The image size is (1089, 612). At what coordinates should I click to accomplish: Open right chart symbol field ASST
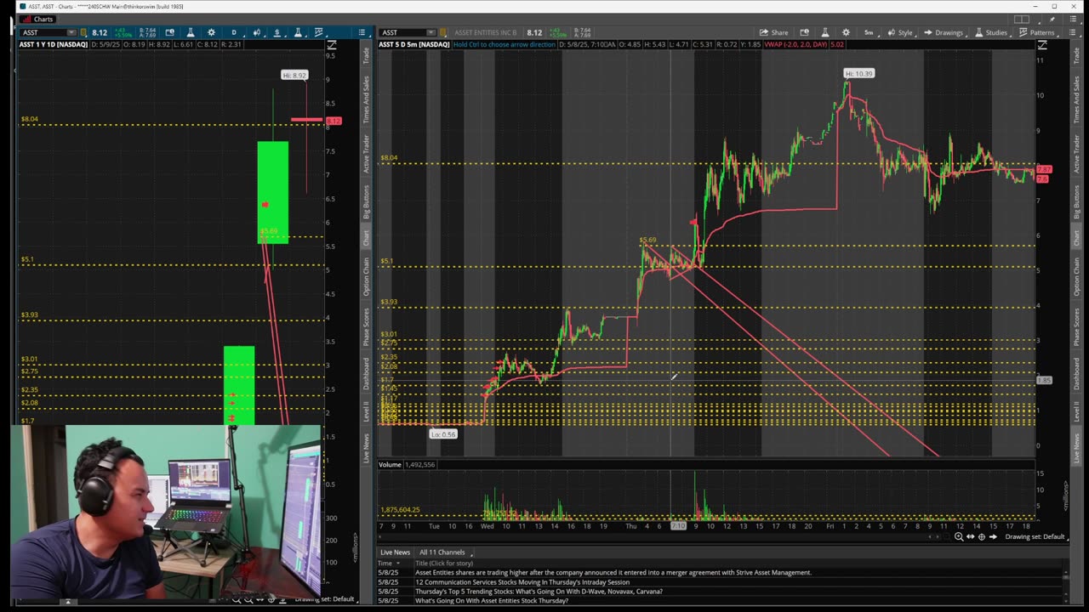(402, 32)
